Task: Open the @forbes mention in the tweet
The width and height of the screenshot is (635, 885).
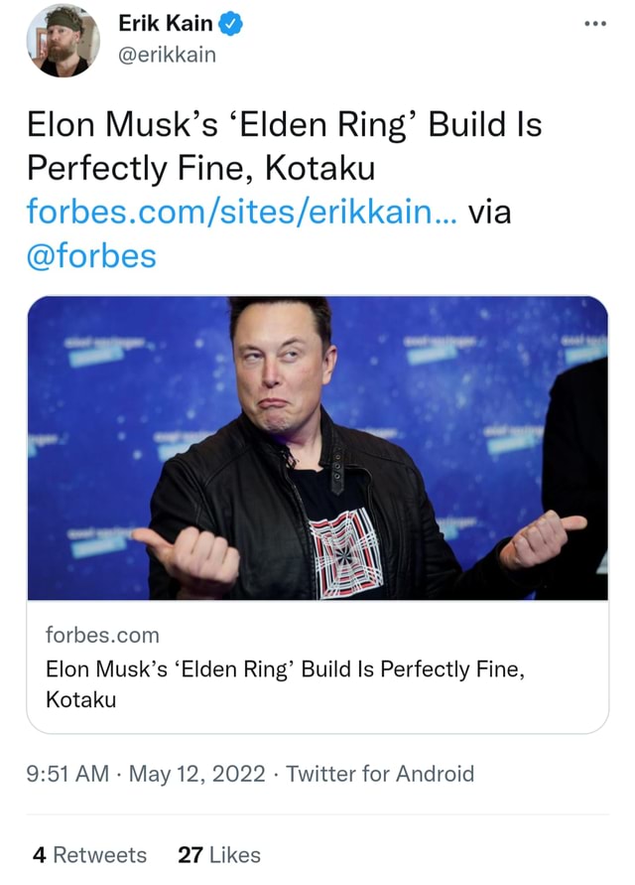Action: tap(92, 255)
